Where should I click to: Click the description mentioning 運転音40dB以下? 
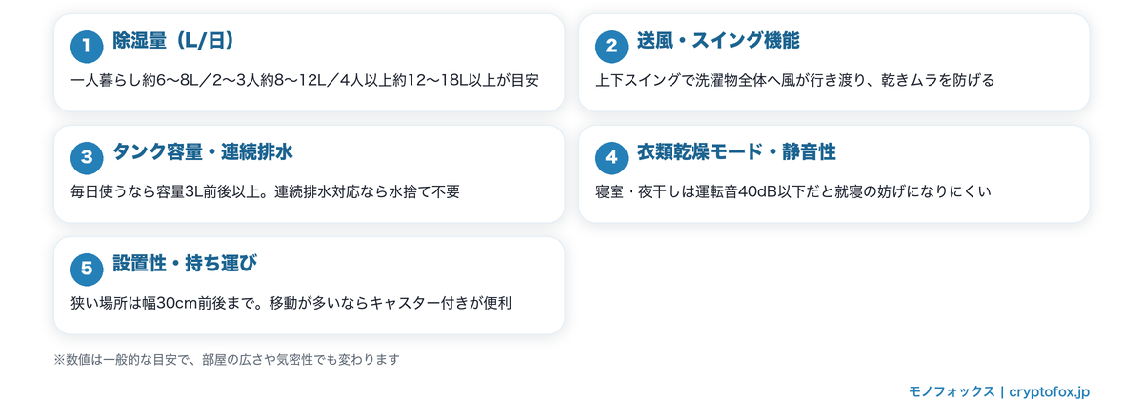pyautogui.click(x=792, y=191)
